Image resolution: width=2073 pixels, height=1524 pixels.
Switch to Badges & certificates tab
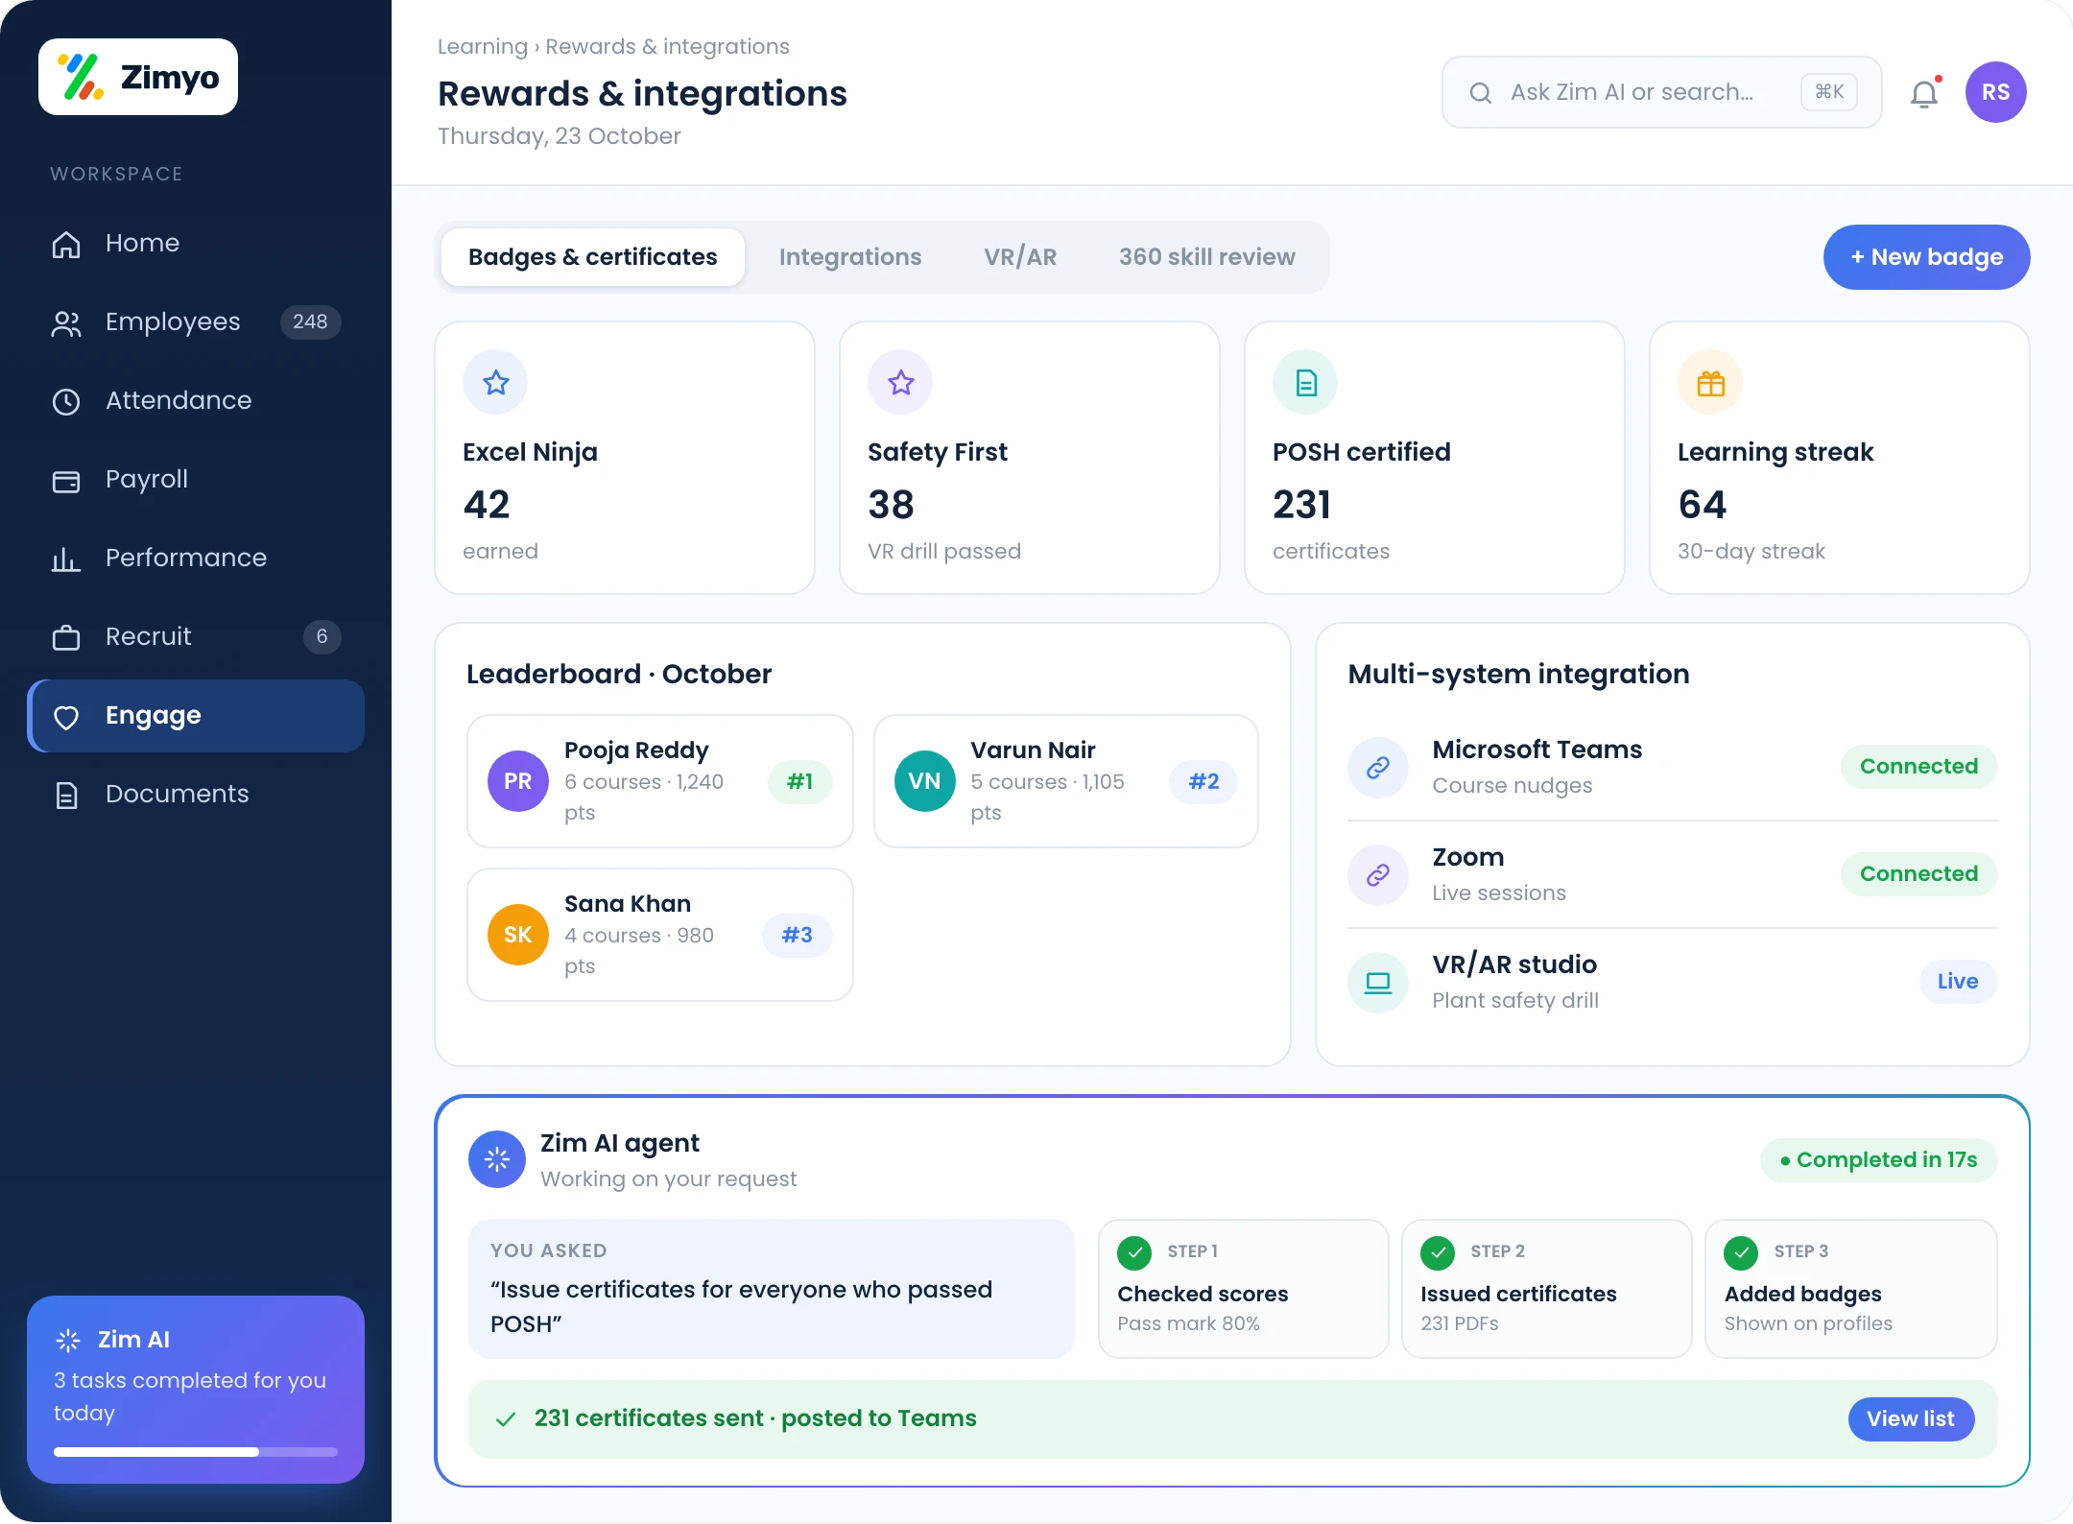(x=593, y=257)
